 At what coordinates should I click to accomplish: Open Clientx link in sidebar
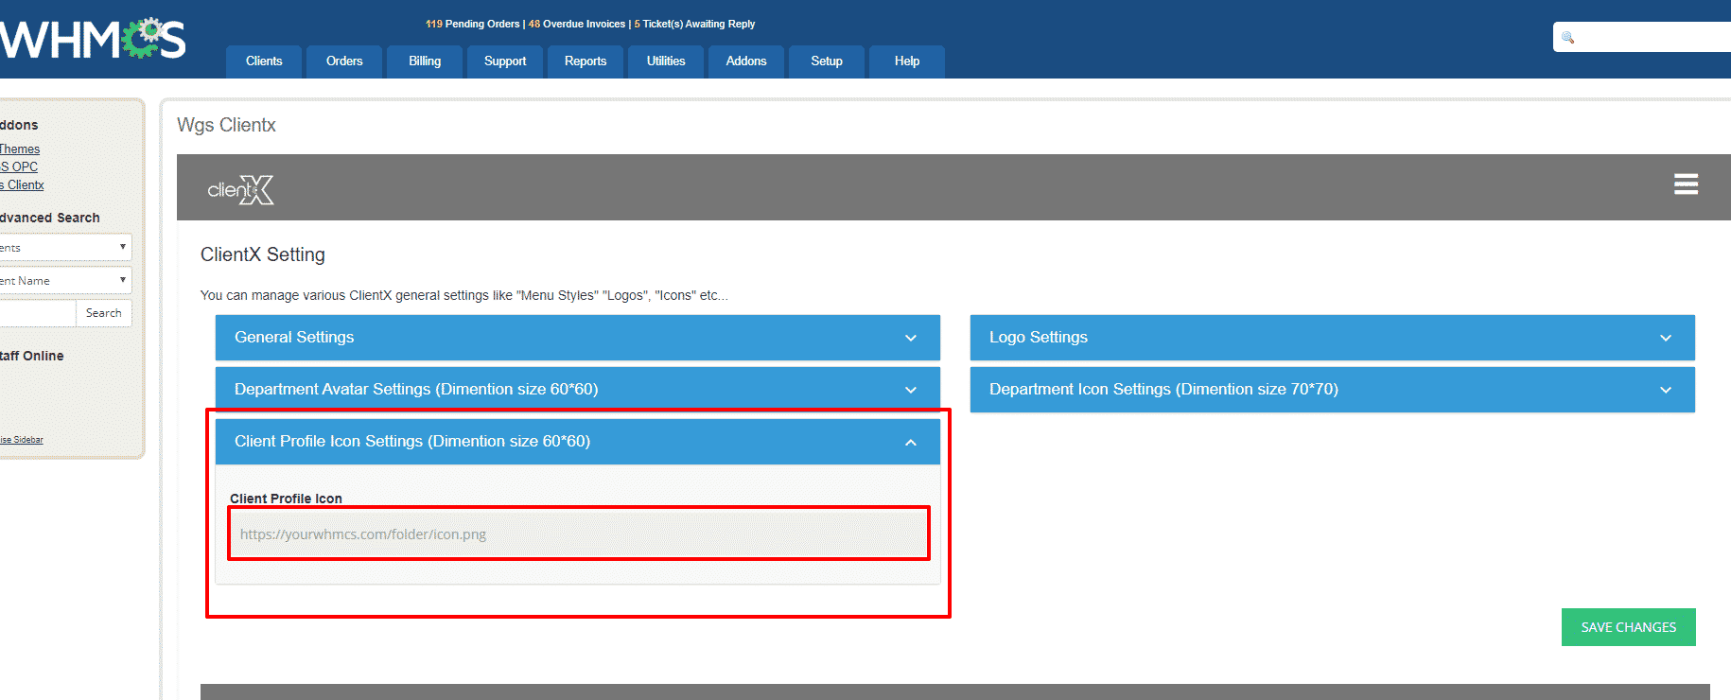pos(24,185)
